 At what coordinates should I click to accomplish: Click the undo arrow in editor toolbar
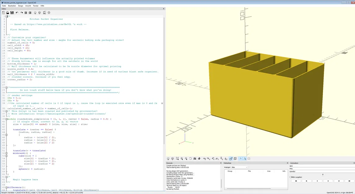coord(17,13)
